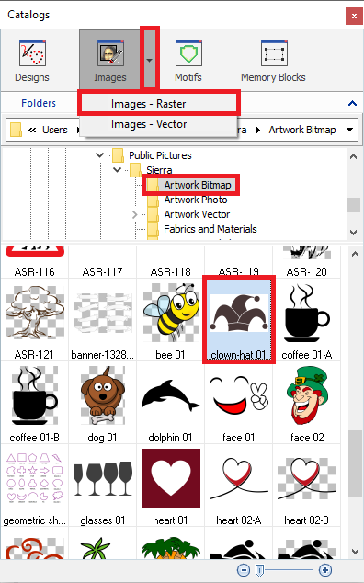Open the Designs catalog
The image size is (364, 583).
[32, 61]
